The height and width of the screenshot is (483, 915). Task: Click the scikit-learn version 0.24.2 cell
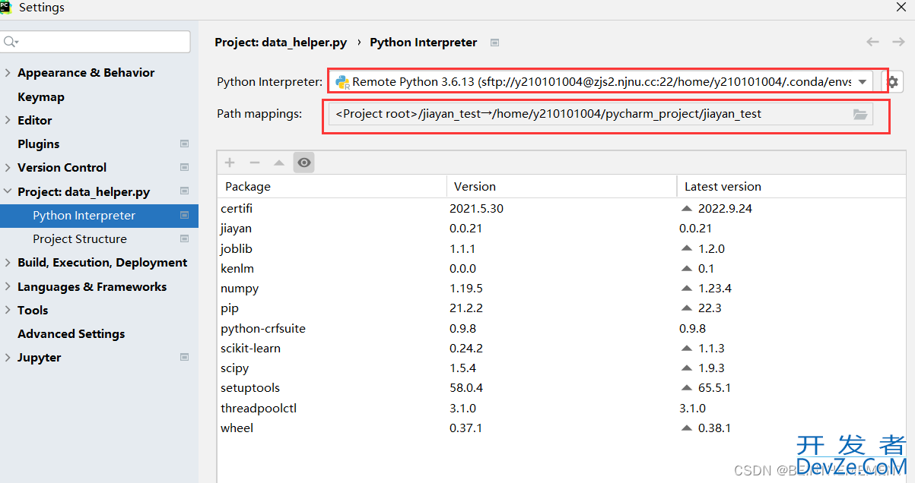(x=466, y=348)
